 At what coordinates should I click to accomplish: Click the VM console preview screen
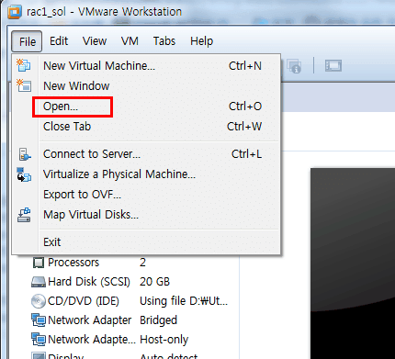point(353,264)
